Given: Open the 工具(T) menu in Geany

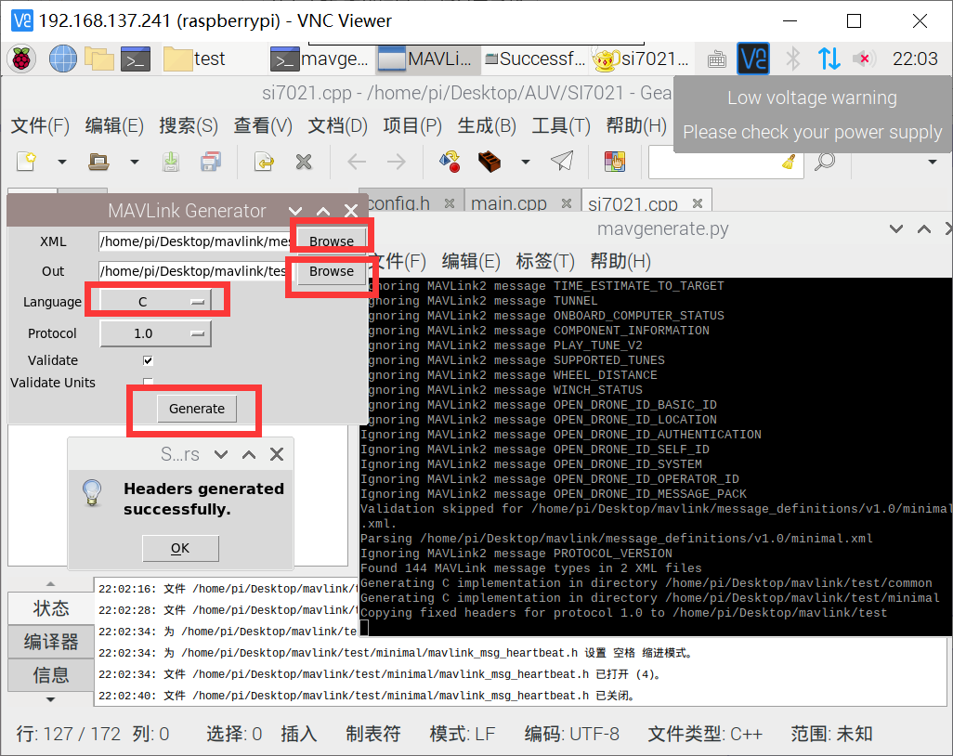Looking at the screenshot, I should tap(561, 125).
